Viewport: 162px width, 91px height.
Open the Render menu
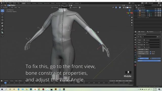pyautogui.click(x=10, y=3)
